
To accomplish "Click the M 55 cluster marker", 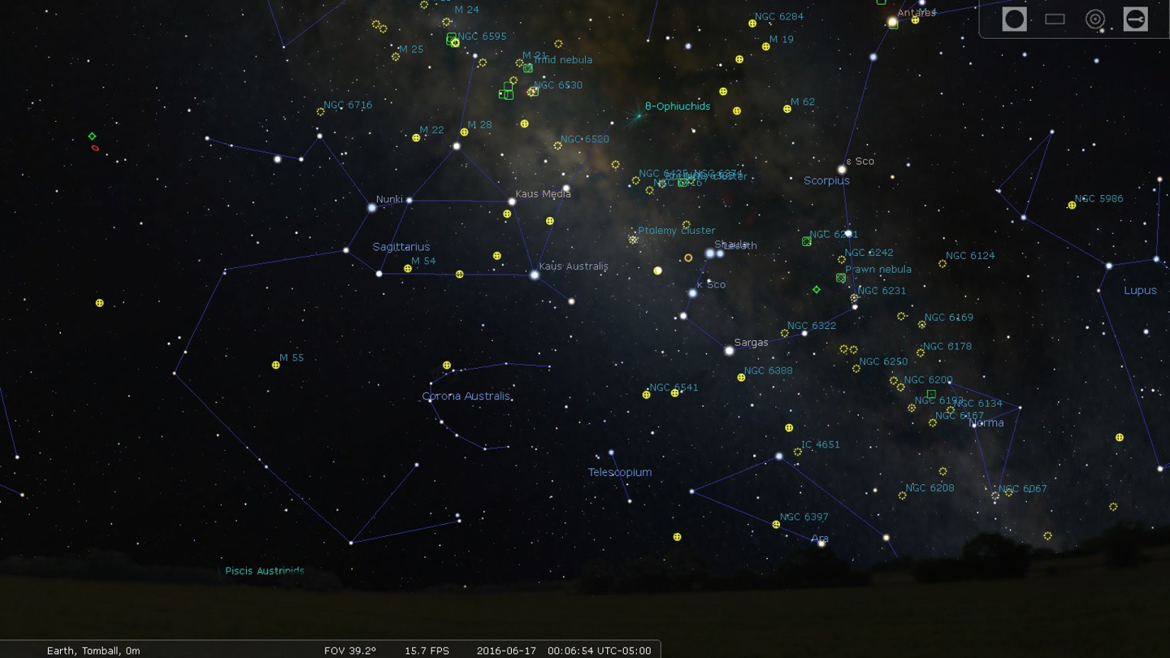I will (275, 366).
